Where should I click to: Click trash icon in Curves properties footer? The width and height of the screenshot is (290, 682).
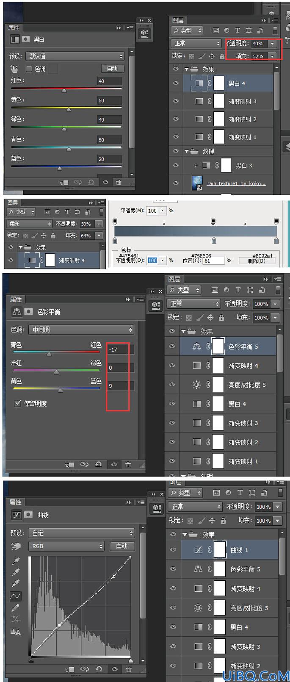click(129, 669)
